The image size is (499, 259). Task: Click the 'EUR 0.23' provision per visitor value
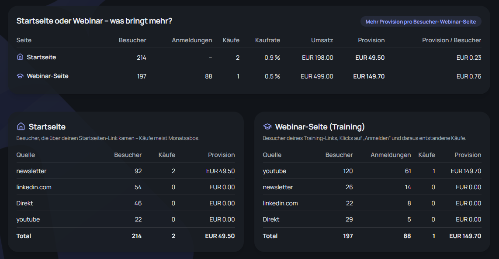[x=469, y=58]
